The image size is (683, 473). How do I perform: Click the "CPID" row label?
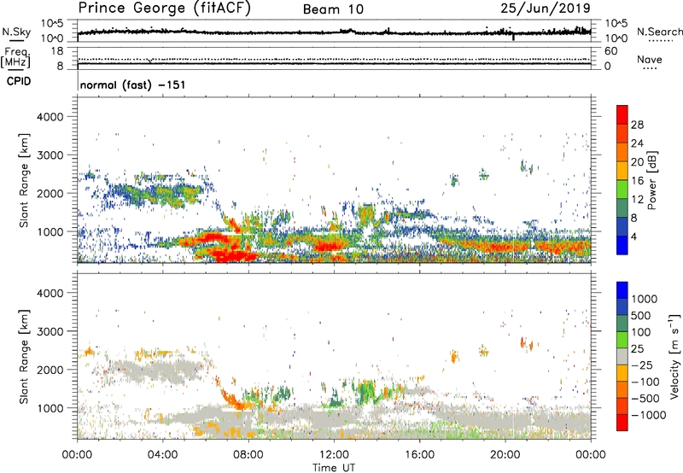click(19, 81)
